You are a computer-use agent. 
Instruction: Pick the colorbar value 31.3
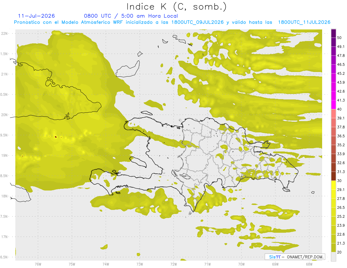341,172
